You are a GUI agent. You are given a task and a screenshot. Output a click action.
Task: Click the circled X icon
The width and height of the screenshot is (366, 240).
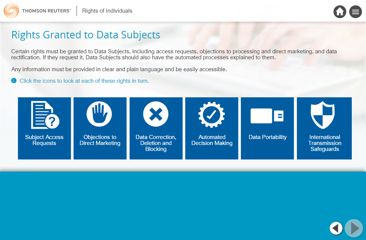pyautogui.click(x=156, y=114)
